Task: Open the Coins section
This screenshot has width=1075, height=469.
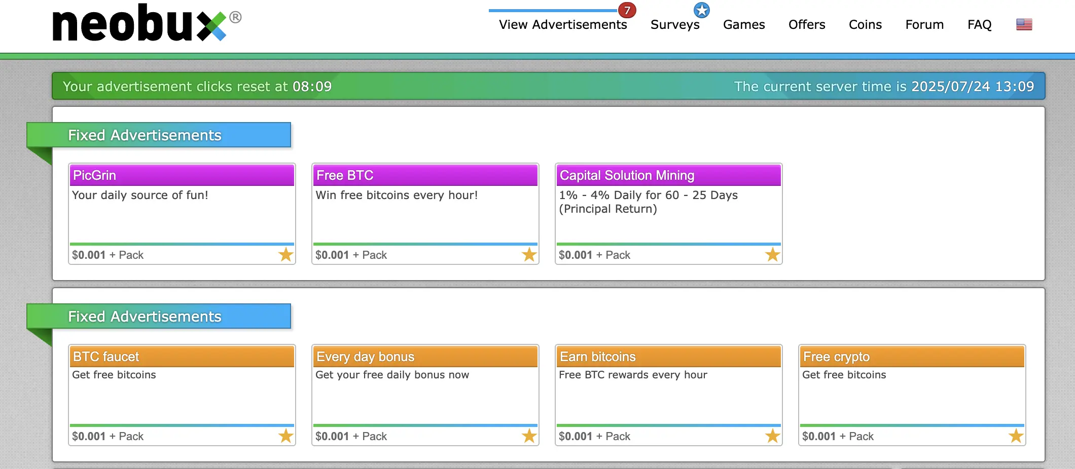Action: (x=865, y=24)
